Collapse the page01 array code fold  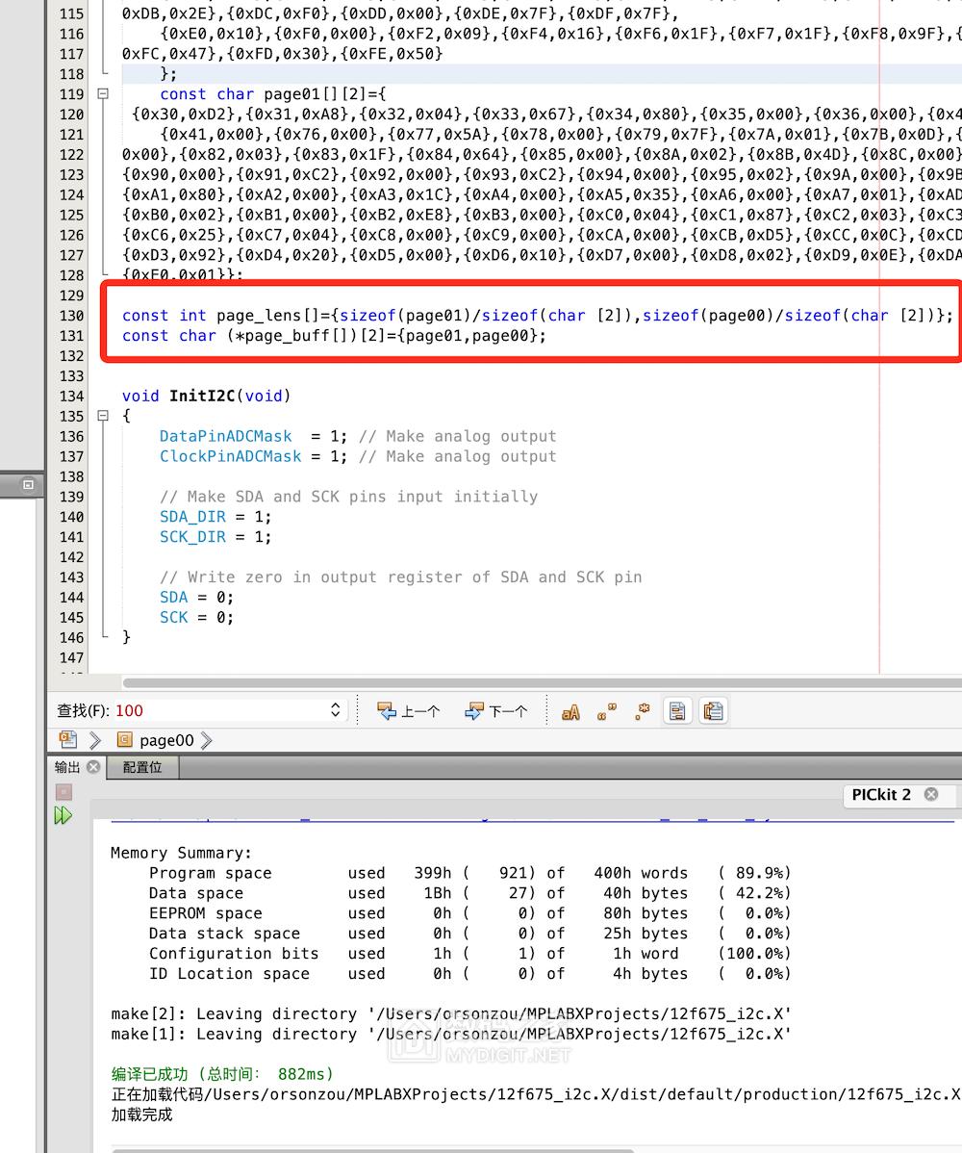103,94
